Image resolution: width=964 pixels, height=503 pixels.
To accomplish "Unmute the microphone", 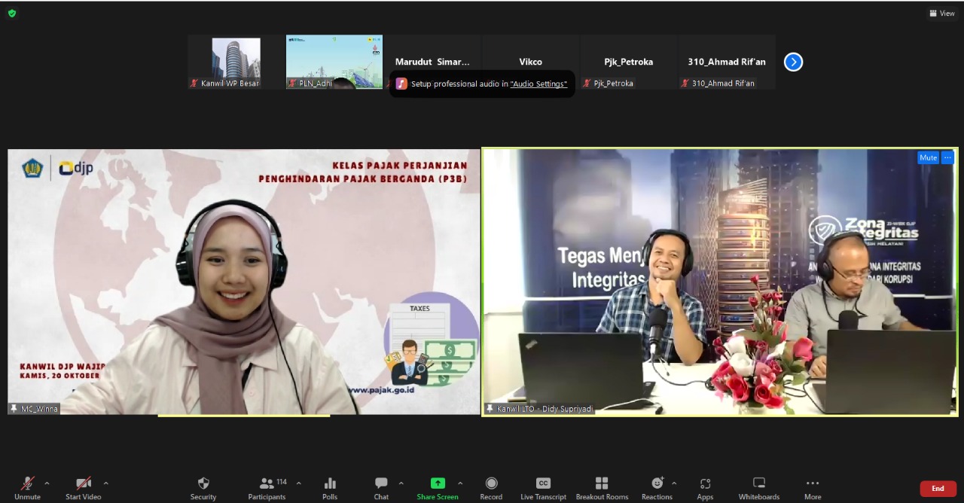I will pyautogui.click(x=27, y=483).
